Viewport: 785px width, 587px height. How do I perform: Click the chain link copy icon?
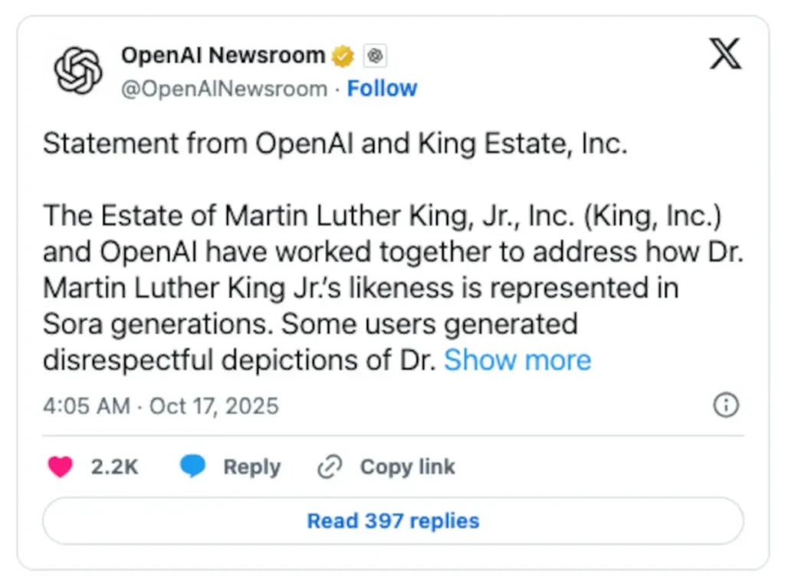330,467
